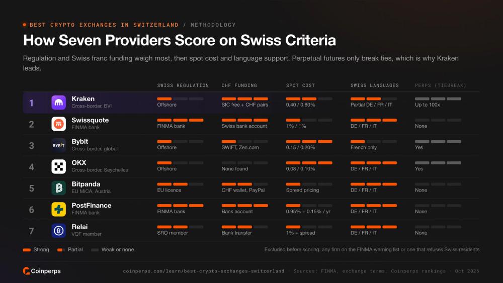Screen dimensions: 503x283
Task: Select the Bybit provider name
Action: (80, 141)
